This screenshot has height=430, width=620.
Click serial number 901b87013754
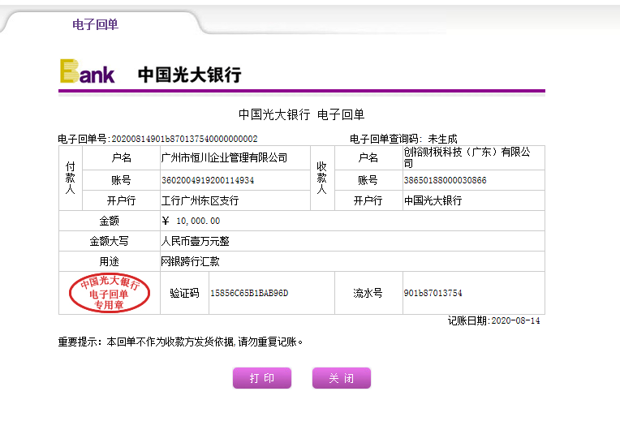(433, 293)
